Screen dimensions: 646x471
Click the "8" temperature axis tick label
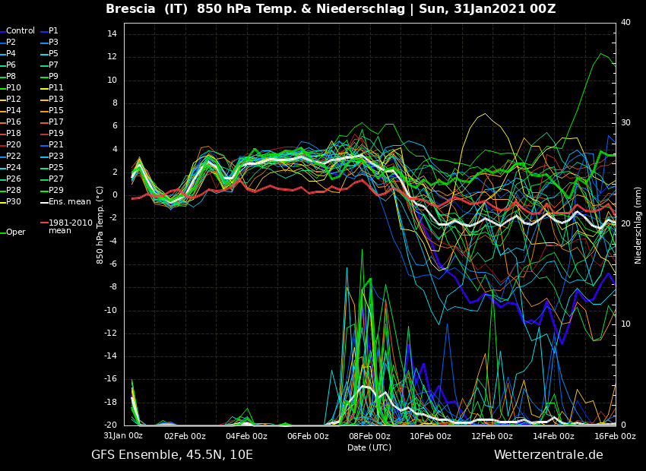115,103
